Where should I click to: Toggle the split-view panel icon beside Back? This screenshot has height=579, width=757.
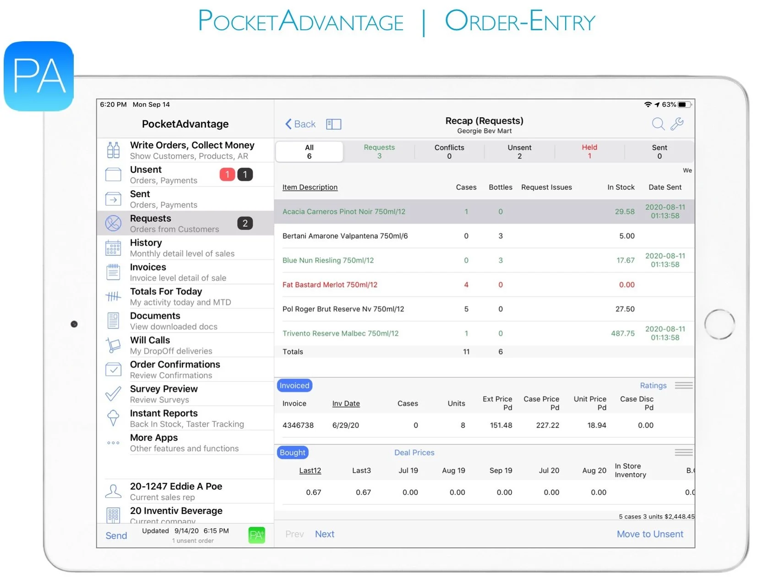[x=333, y=124]
